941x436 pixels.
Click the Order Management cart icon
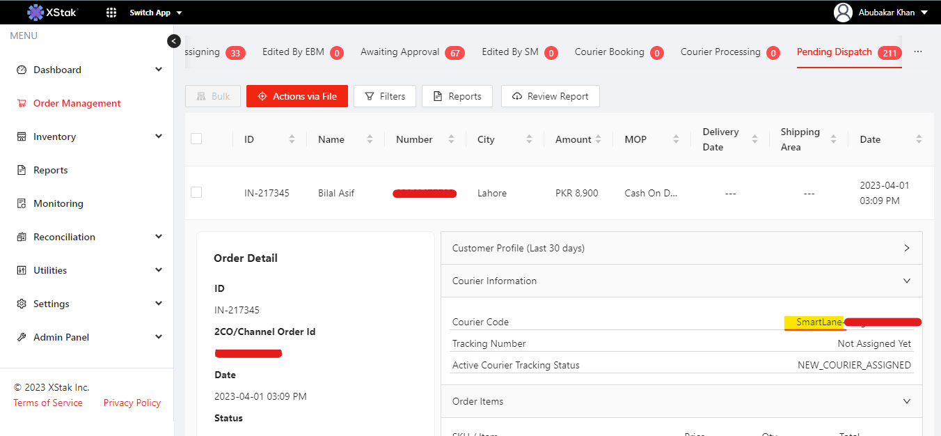[x=21, y=103]
